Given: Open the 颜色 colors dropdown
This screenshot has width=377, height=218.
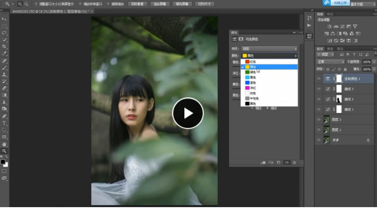Looking at the screenshot, I should (269, 56).
